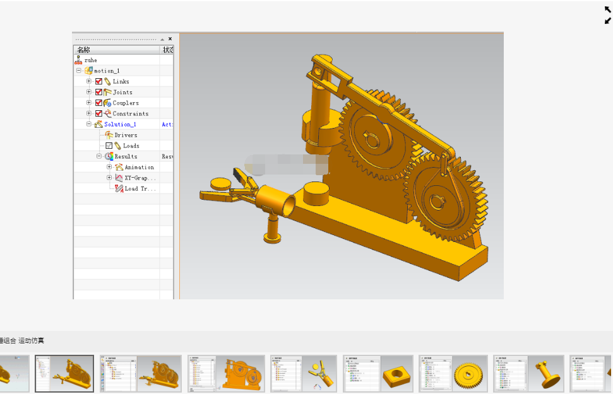Click the Load Transfer icon

(119, 188)
